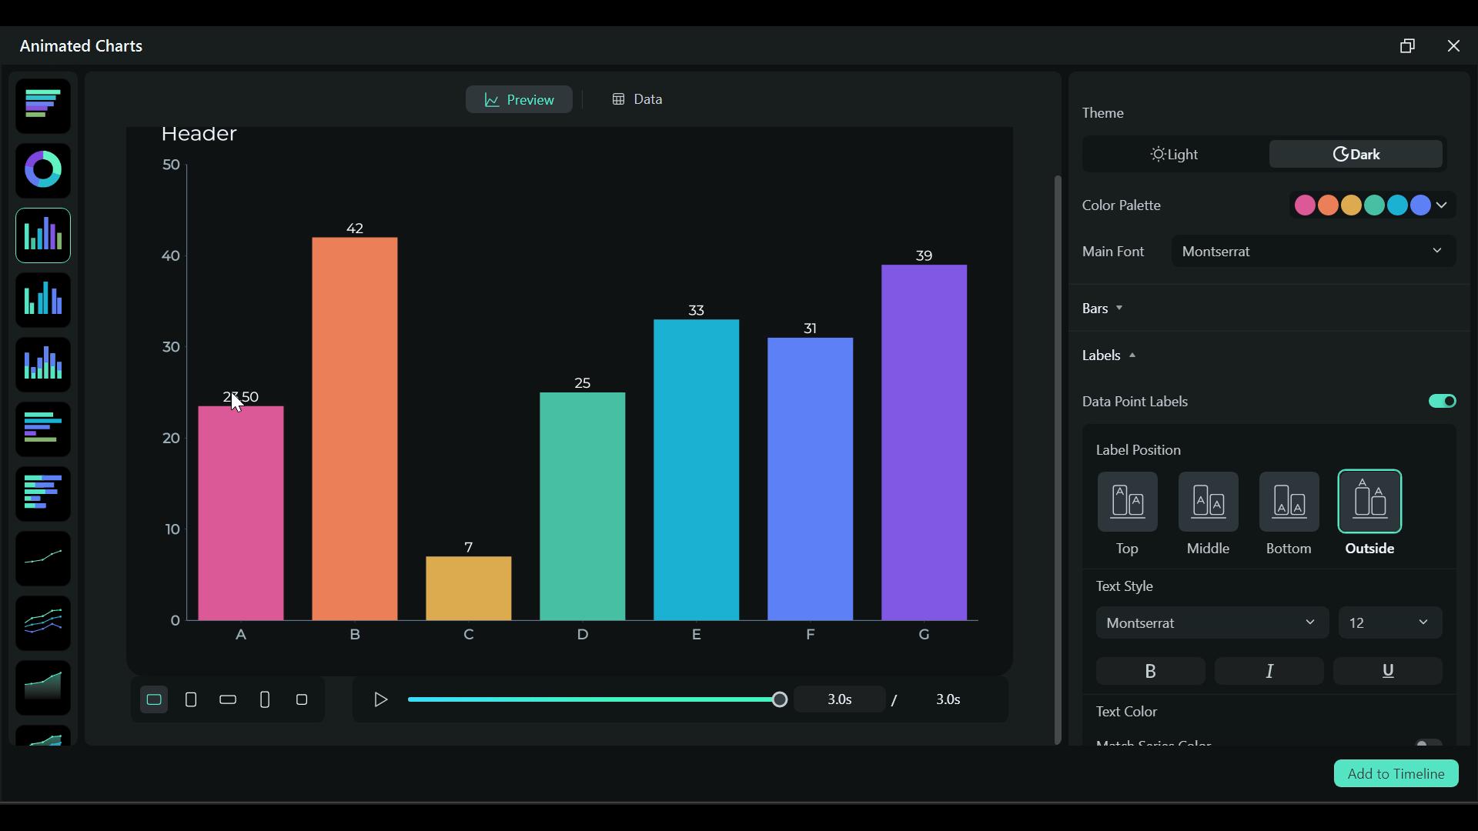Pick the ultra-wide aspect ratio icon

tap(228, 699)
